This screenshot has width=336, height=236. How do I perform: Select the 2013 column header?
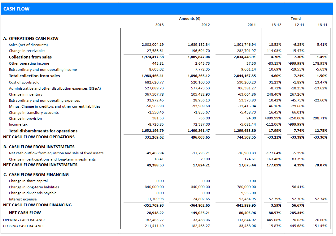tap(159, 25)
